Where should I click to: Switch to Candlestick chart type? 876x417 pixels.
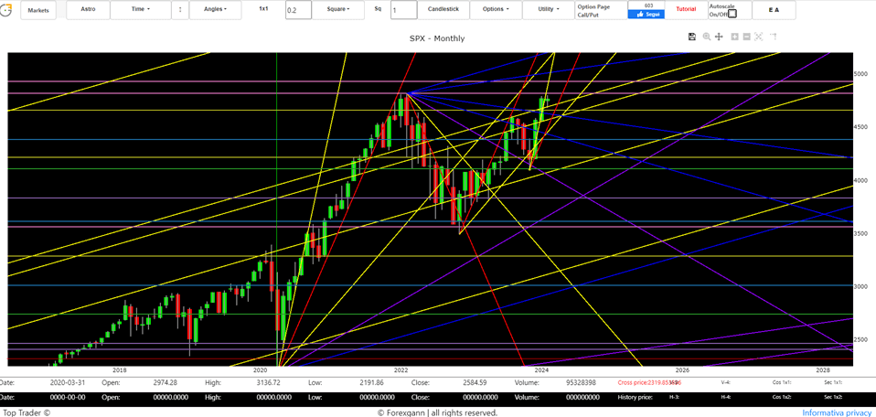(443, 9)
